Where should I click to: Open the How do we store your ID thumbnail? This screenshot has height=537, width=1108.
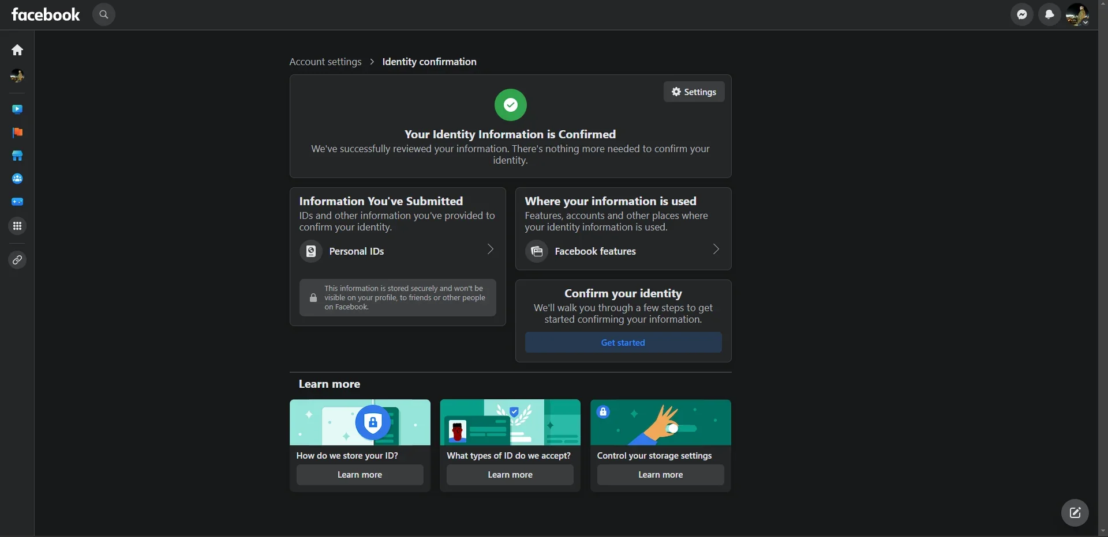pos(360,422)
